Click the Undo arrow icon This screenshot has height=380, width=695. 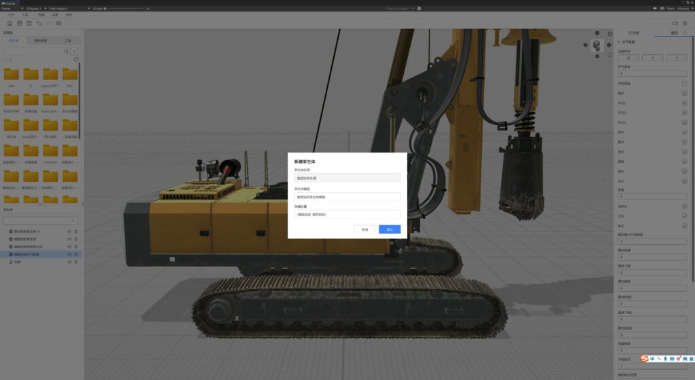pos(39,24)
